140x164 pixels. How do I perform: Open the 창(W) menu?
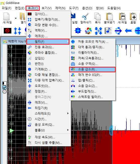[x=100, y=8]
